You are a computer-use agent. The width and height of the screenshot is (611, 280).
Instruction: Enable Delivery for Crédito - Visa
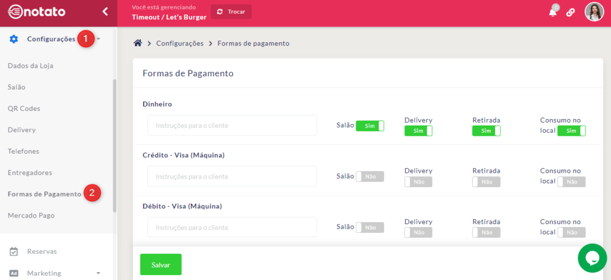point(418,182)
